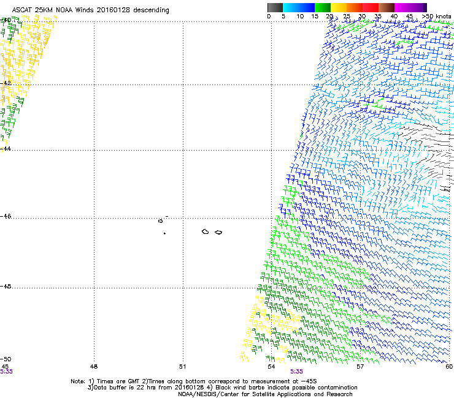Click longitude label '51' on bottom axis

click(x=182, y=367)
